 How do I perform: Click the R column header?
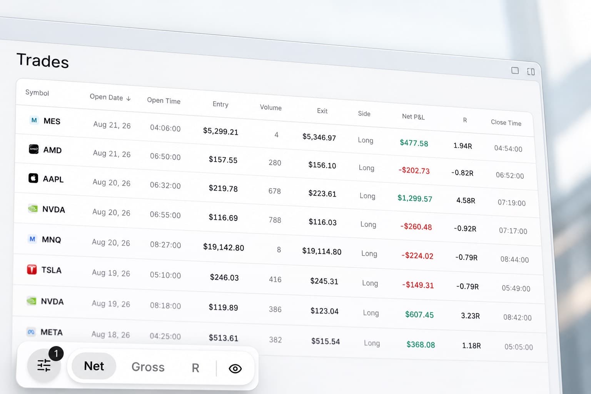pos(465,120)
